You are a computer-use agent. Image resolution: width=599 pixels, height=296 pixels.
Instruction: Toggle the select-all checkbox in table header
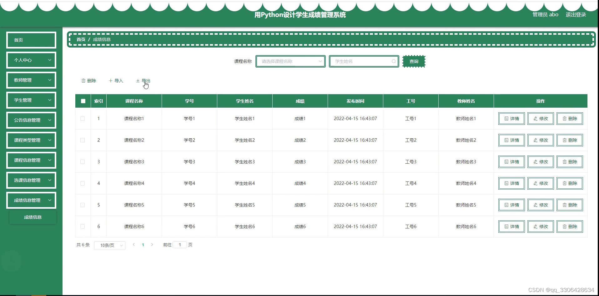tap(83, 101)
